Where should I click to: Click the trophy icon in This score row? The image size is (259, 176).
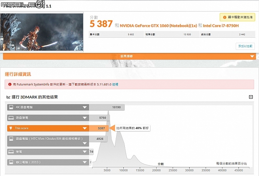pos(11,128)
